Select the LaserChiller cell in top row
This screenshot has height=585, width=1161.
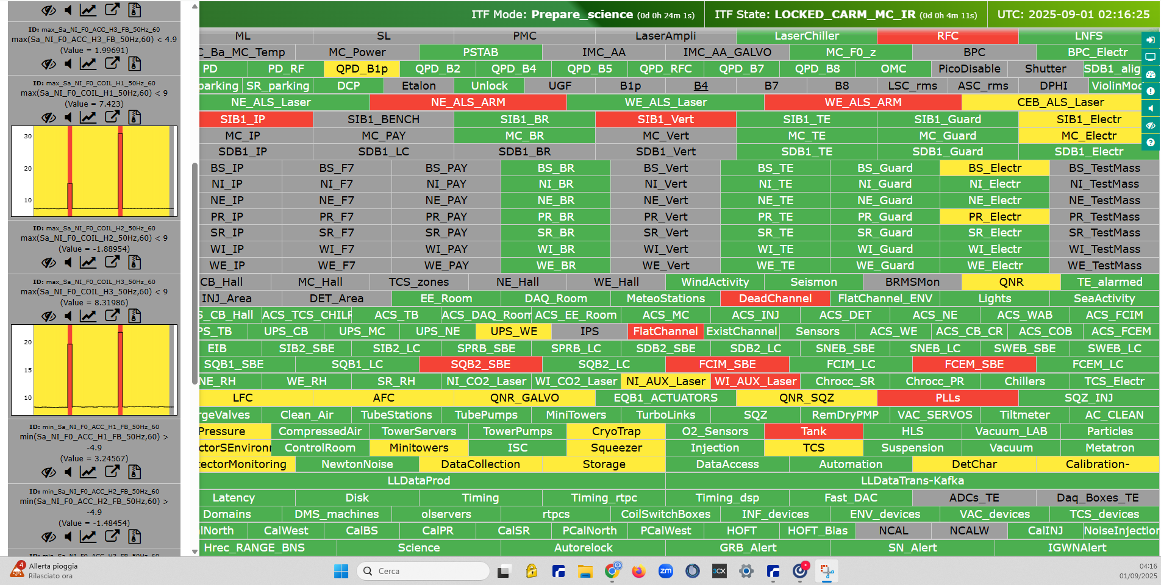(x=806, y=36)
